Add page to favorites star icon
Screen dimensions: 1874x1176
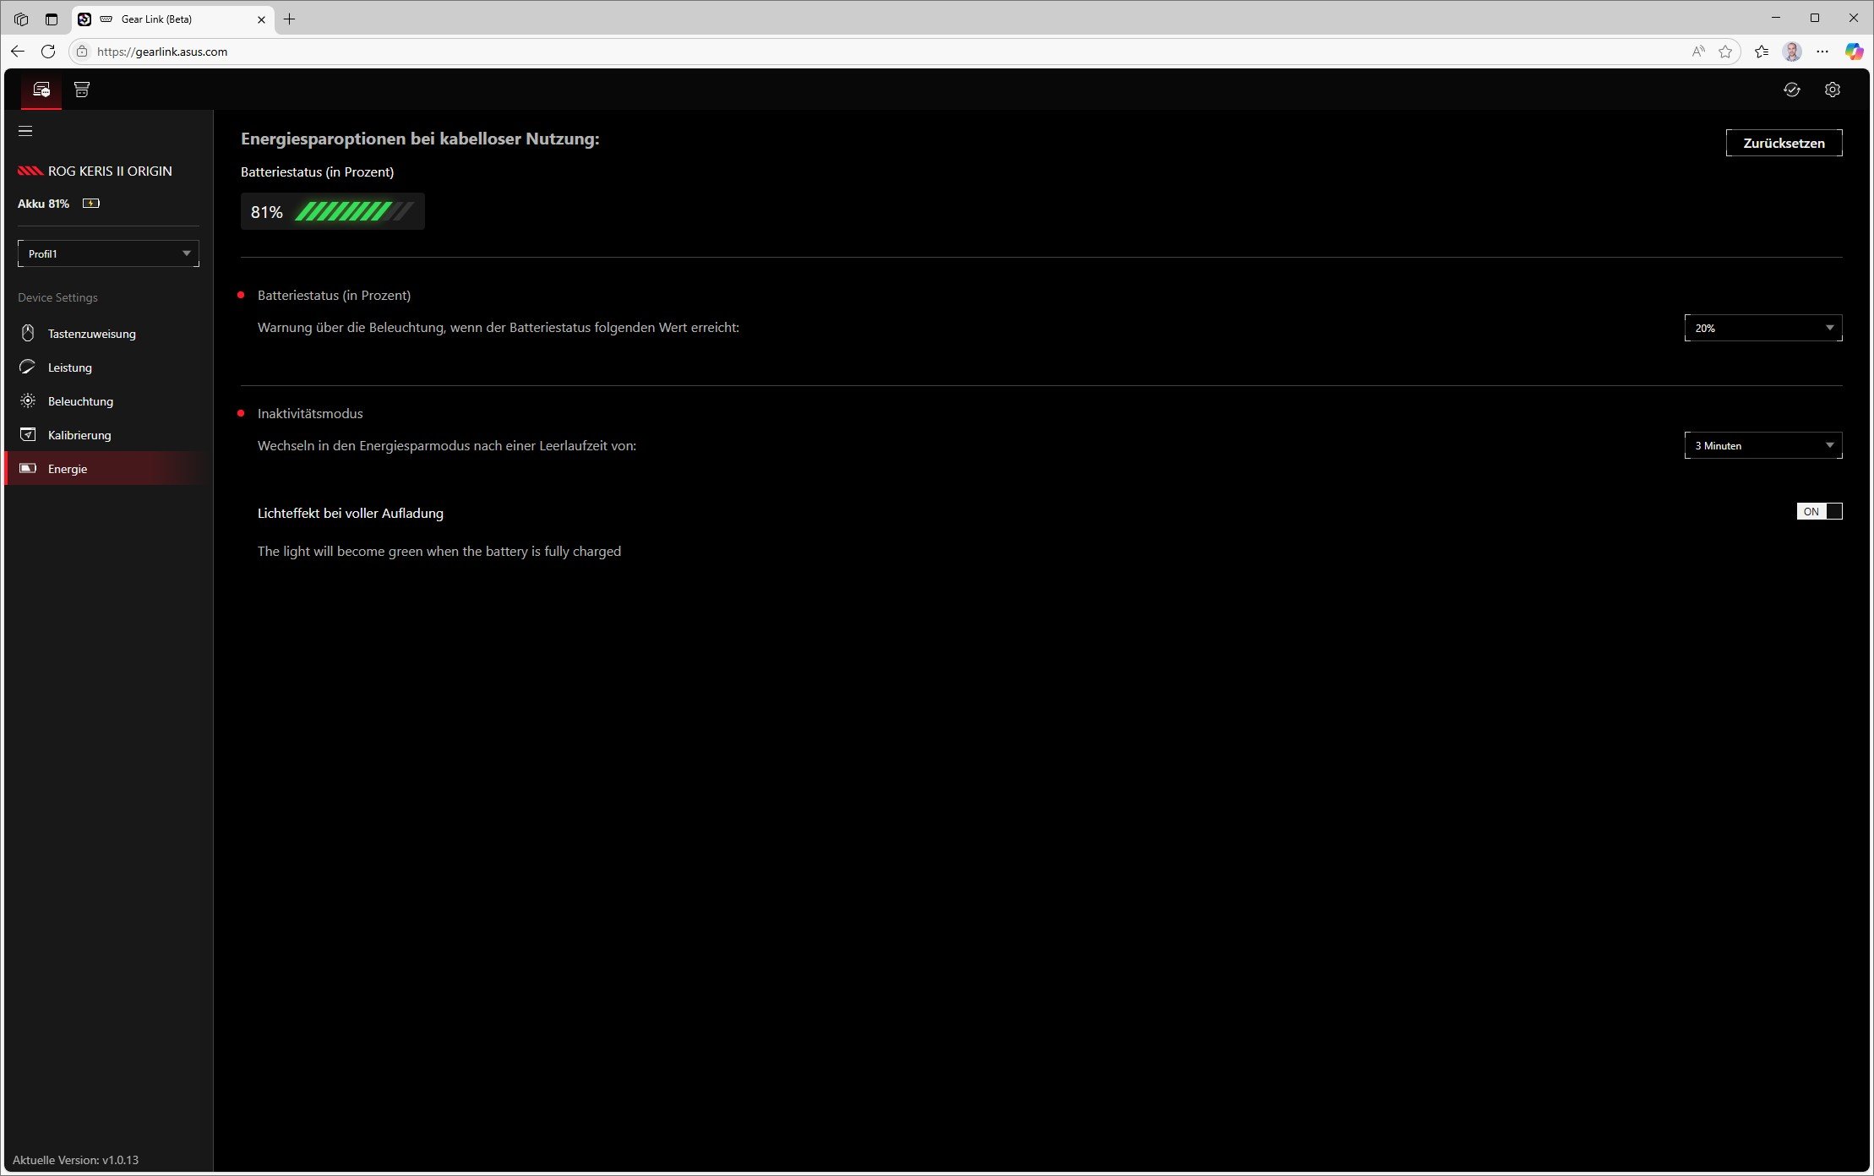pyautogui.click(x=1725, y=52)
